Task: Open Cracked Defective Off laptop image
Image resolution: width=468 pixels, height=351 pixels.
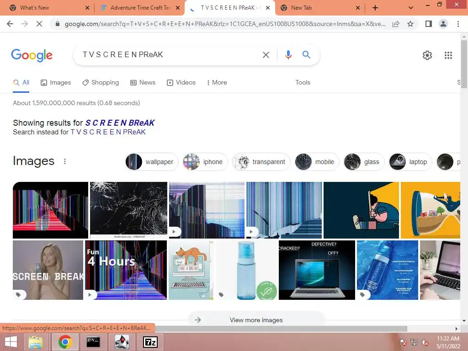Action: 317,270
